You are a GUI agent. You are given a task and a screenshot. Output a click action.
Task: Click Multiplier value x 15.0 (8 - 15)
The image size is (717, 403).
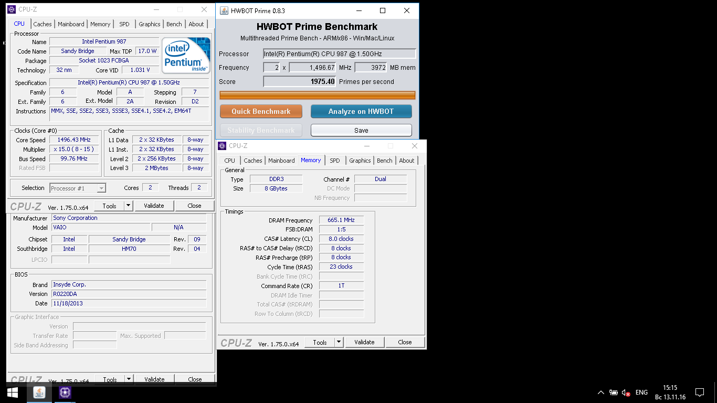(74, 149)
